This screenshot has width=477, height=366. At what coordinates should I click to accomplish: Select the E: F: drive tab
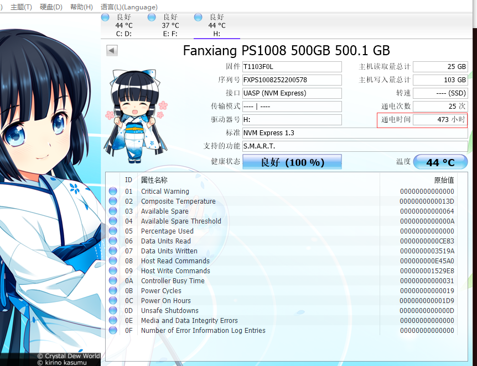170,25
